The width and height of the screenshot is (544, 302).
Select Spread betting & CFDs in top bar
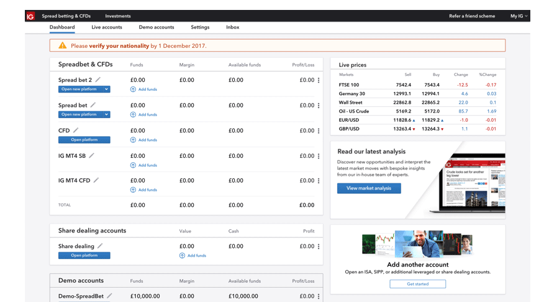click(x=66, y=16)
